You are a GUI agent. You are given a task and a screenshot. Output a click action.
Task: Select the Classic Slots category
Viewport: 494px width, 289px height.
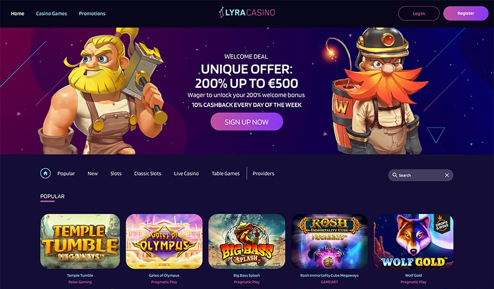[148, 174]
